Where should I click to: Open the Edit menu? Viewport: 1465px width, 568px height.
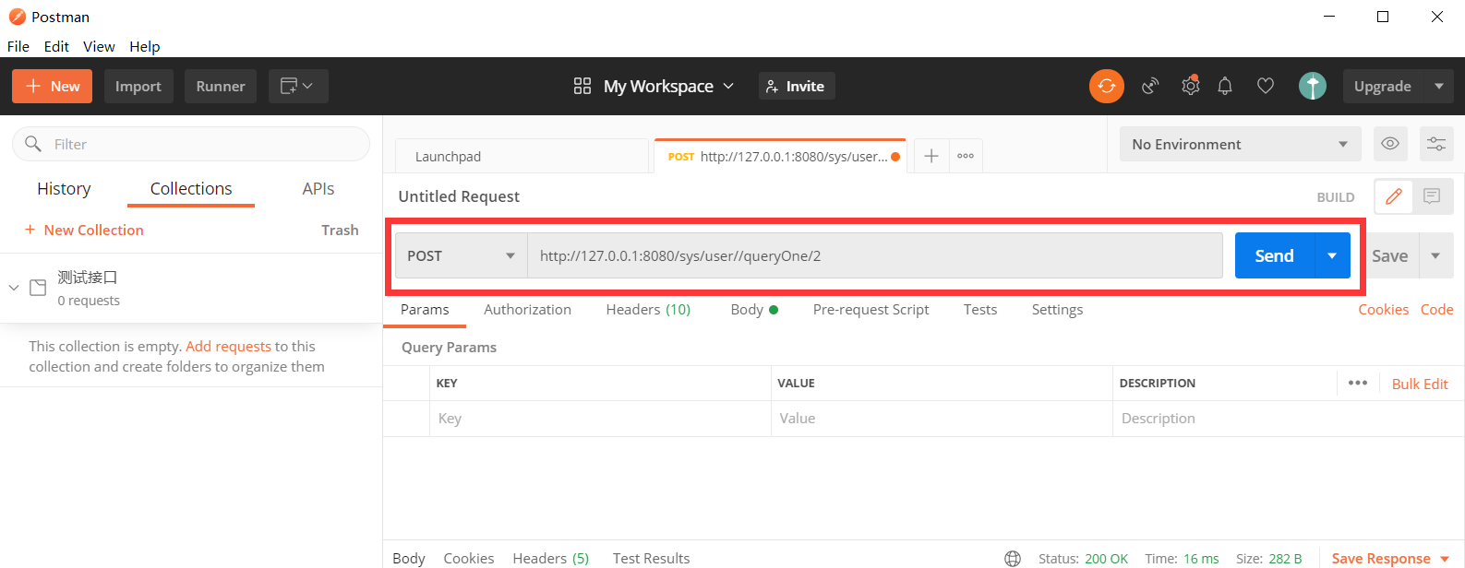click(56, 46)
